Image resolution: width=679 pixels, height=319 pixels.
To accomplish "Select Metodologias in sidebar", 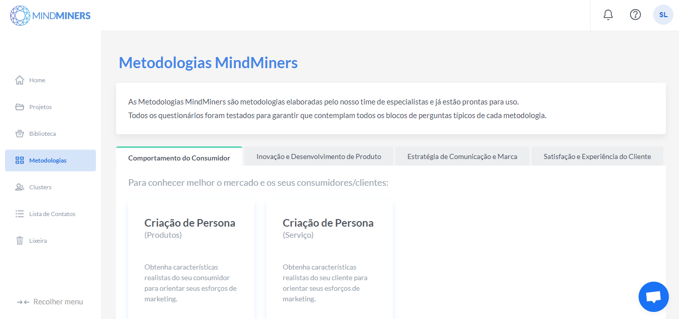I will pos(50,161).
